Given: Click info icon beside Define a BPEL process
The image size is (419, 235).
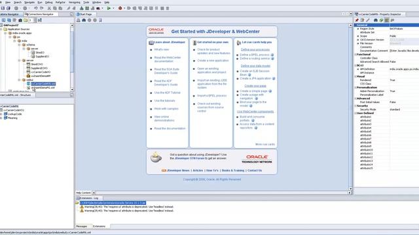Looking at the screenshot, I should pyautogui.click(x=272, y=55).
